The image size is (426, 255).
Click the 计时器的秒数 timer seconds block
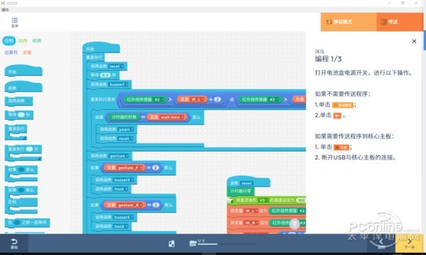coord(124,118)
